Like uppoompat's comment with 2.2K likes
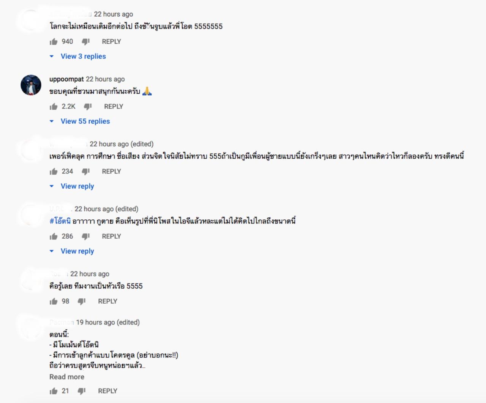486x403 pixels. [x=54, y=107]
